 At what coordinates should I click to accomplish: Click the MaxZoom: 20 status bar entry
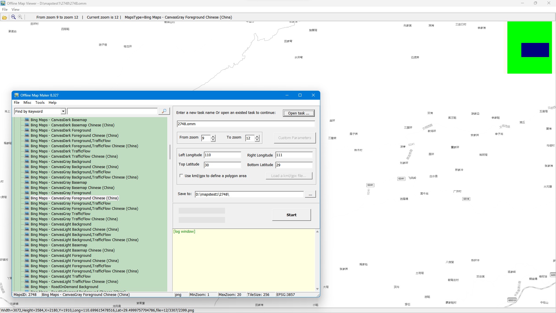[230, 294]
